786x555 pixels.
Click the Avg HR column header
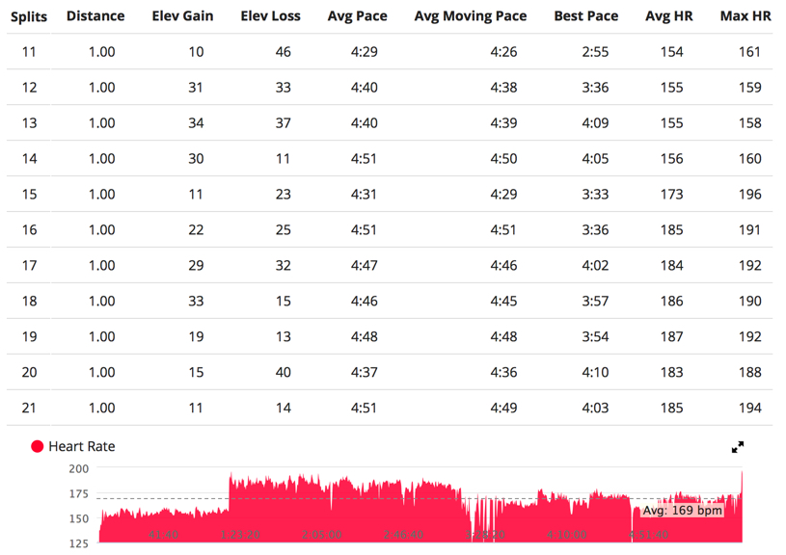coord(669,16)
